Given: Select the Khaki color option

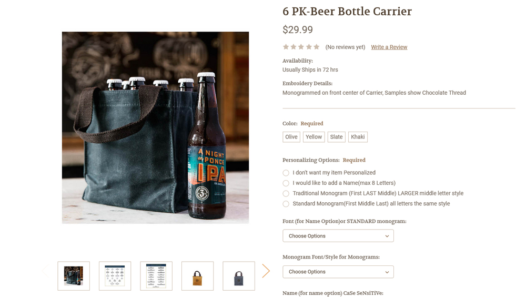Looking at the screenshot, I should coord(358,137).
